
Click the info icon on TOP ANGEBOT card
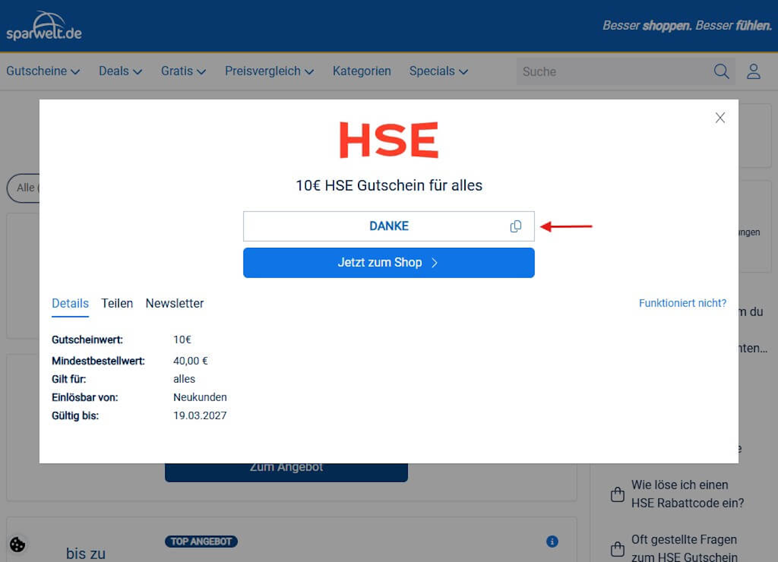(552, 541)
